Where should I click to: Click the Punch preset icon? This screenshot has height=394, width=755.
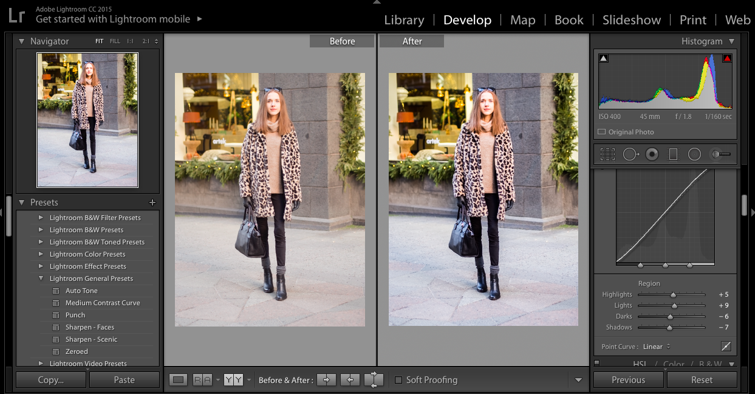point(56,315)
